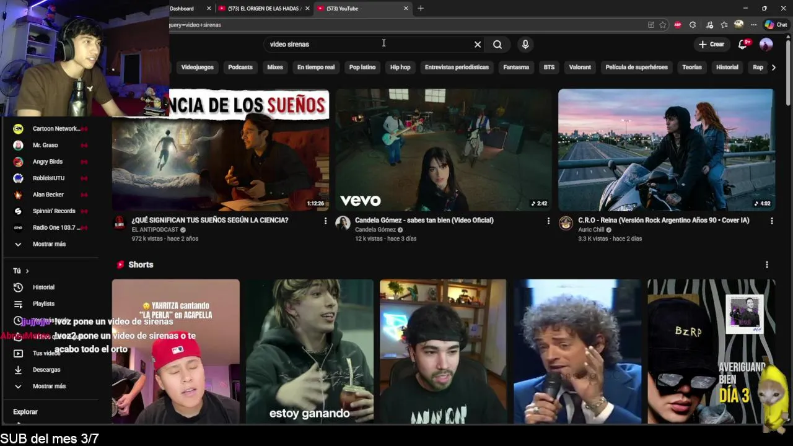Open the notifications bell
The image size is (793, 446).
click(743, 45)
